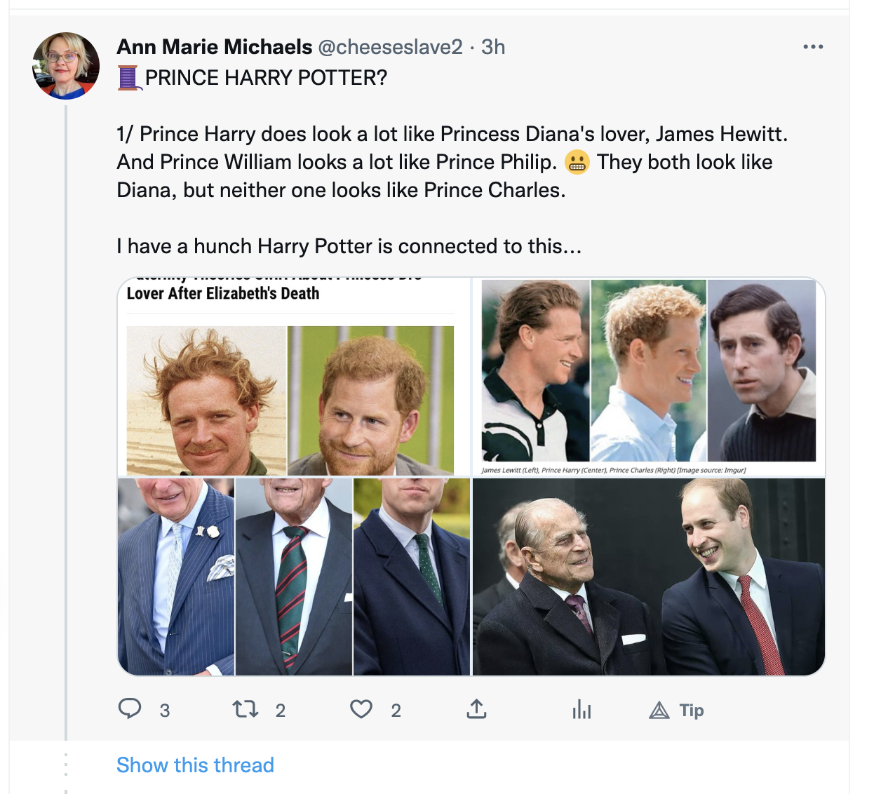This screenshot has width=881, height=794.
Task: Open the three-dot more options menu
Action: click(x=813, y=47)
